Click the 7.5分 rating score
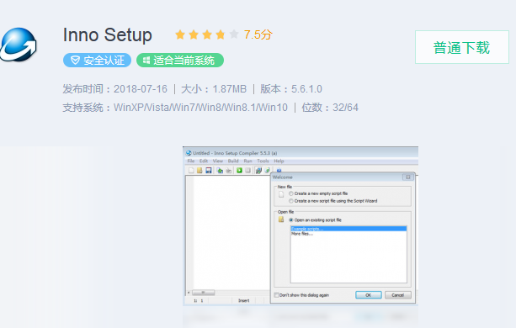Image resolution: width=516 pixels, height=328 pixels. click(258, 34)
